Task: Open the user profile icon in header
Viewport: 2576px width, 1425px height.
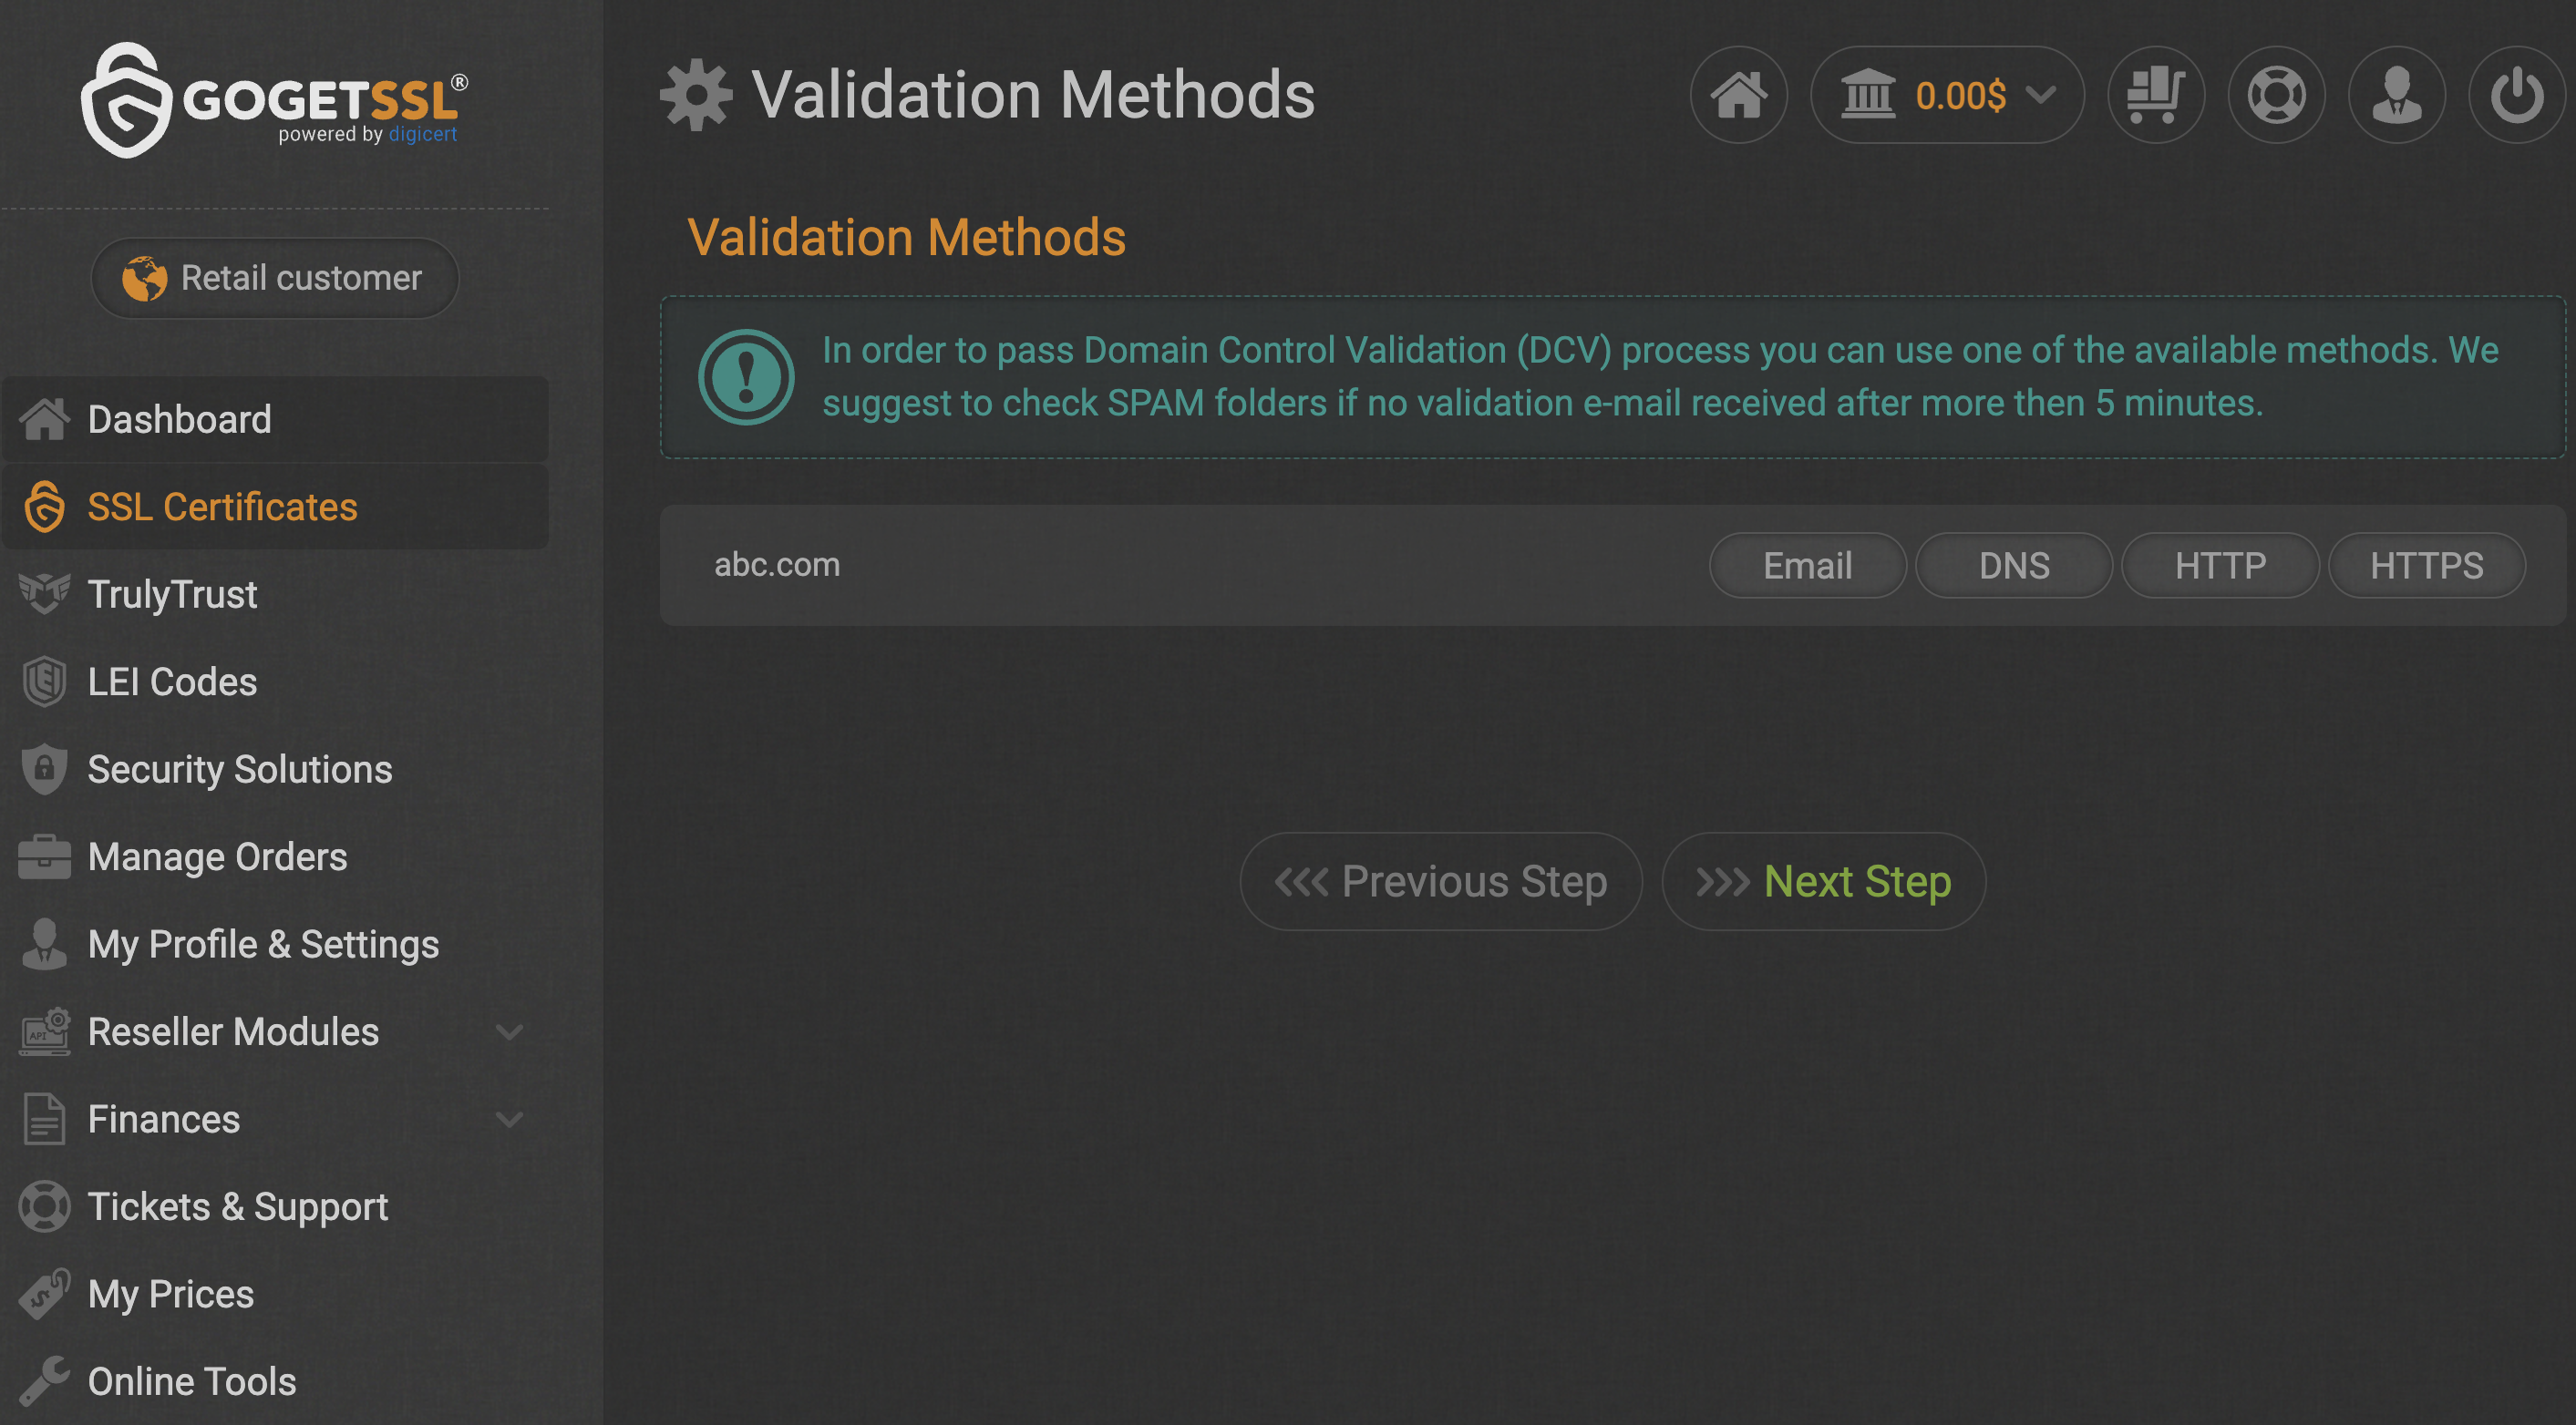Action: (2396, 96)
